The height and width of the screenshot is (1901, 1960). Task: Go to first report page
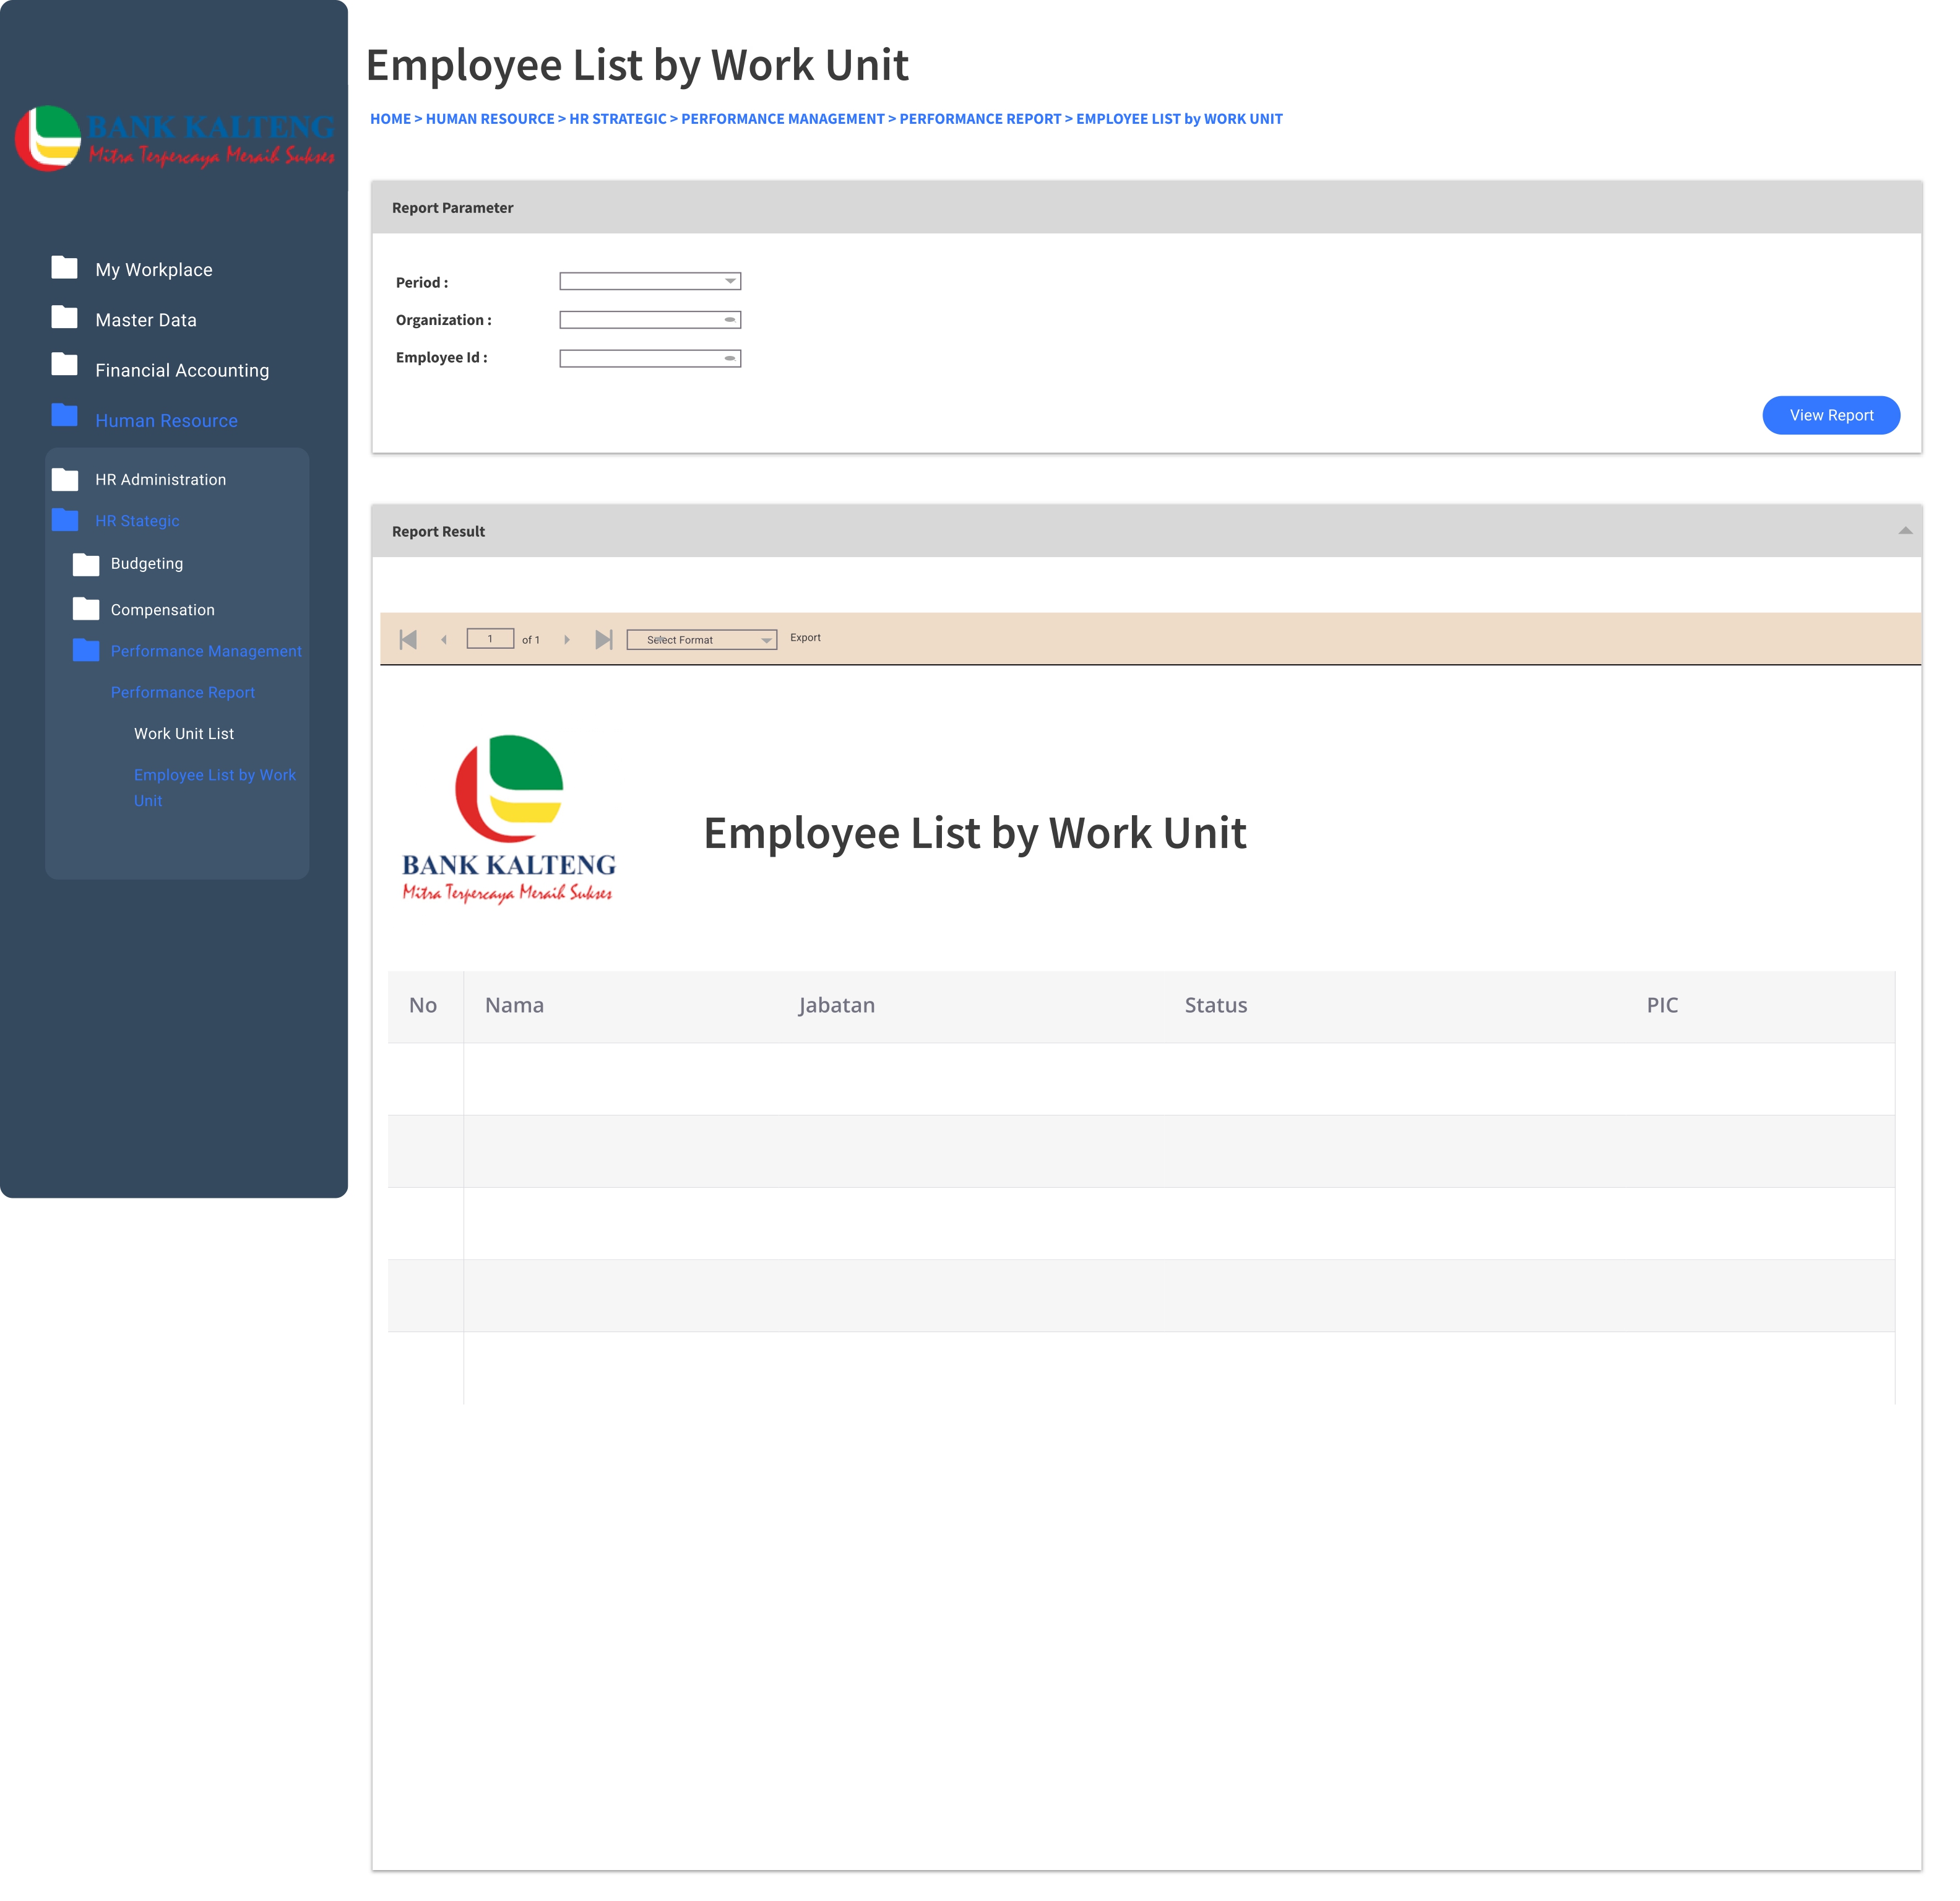tap(408, 640)
